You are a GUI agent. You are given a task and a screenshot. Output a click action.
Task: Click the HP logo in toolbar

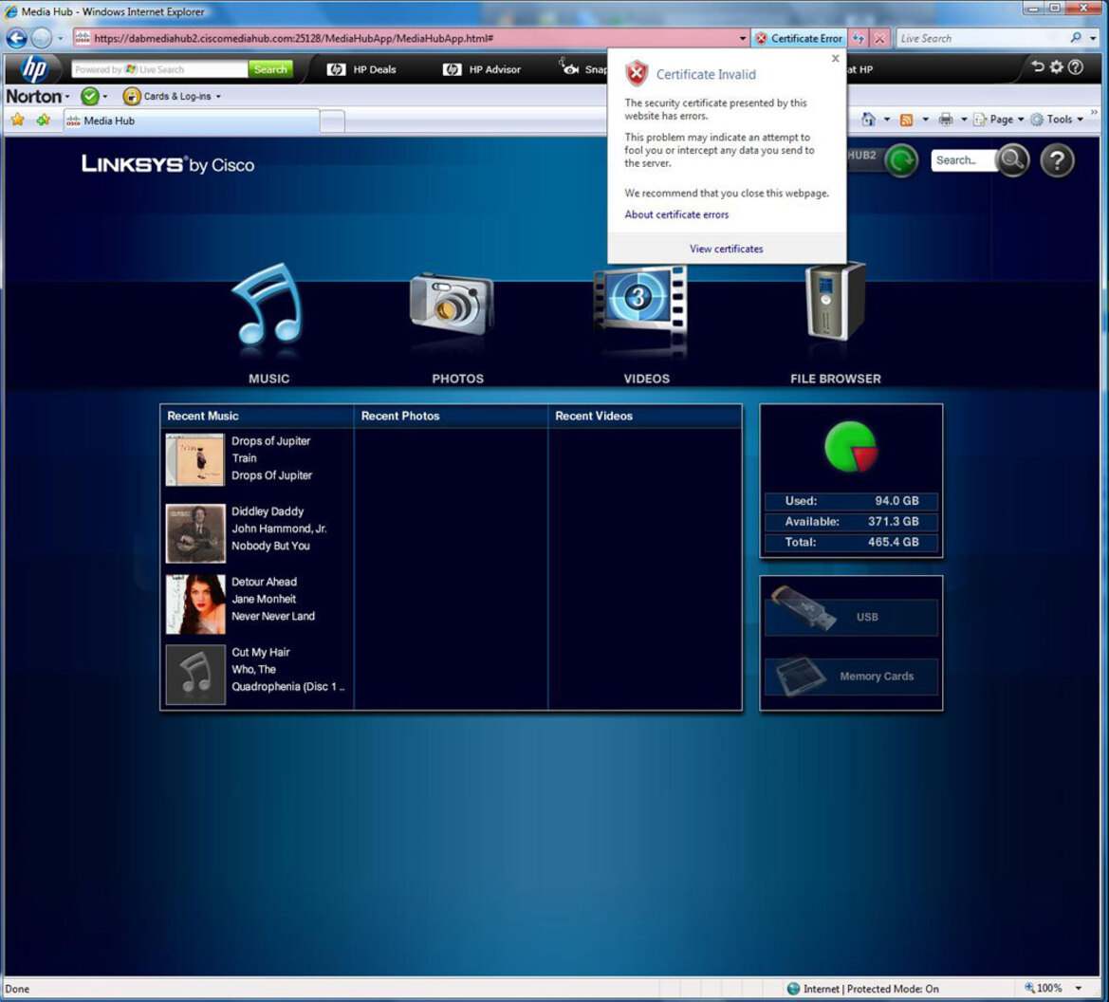34,69
